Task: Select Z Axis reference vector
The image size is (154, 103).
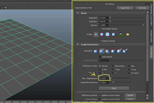Action: pyautogui.click(x=129, y=70)
